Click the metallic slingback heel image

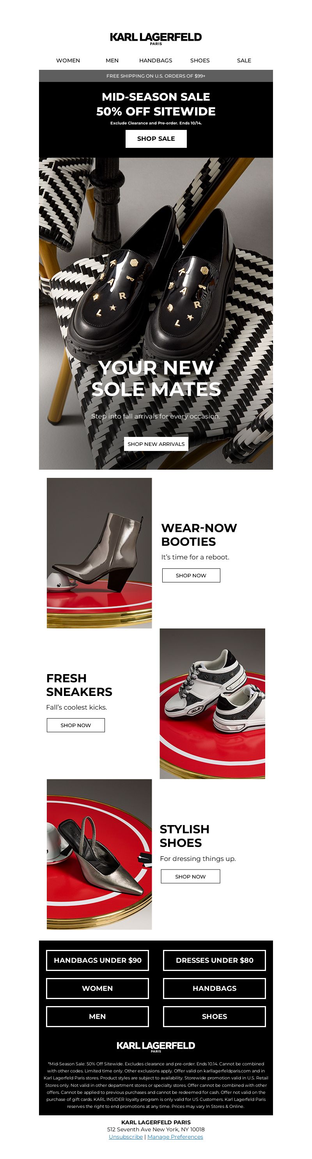99,854
